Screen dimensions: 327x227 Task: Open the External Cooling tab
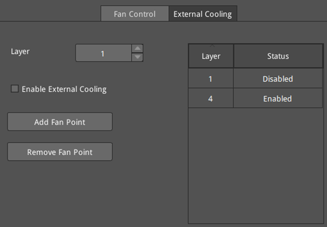[x=203, y=14]
